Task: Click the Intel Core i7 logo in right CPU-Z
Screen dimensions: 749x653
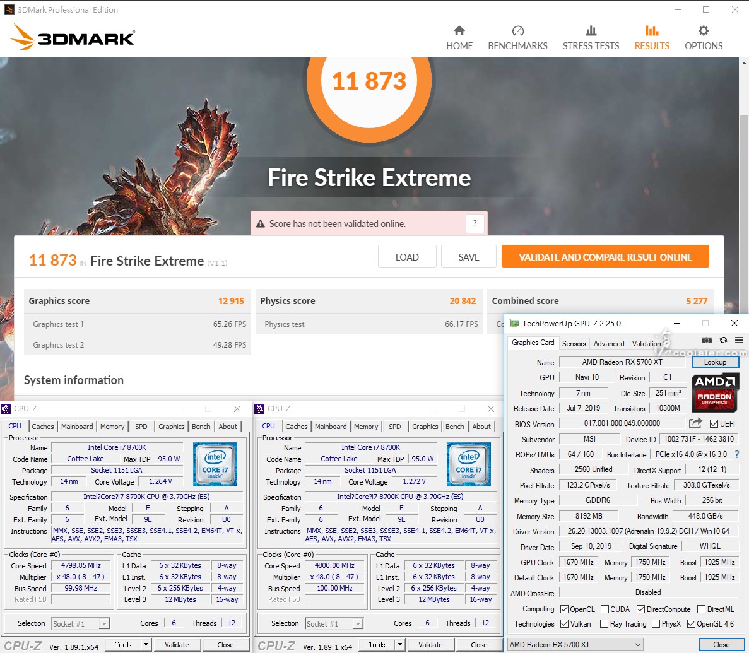Action: (x=469, y=464)
